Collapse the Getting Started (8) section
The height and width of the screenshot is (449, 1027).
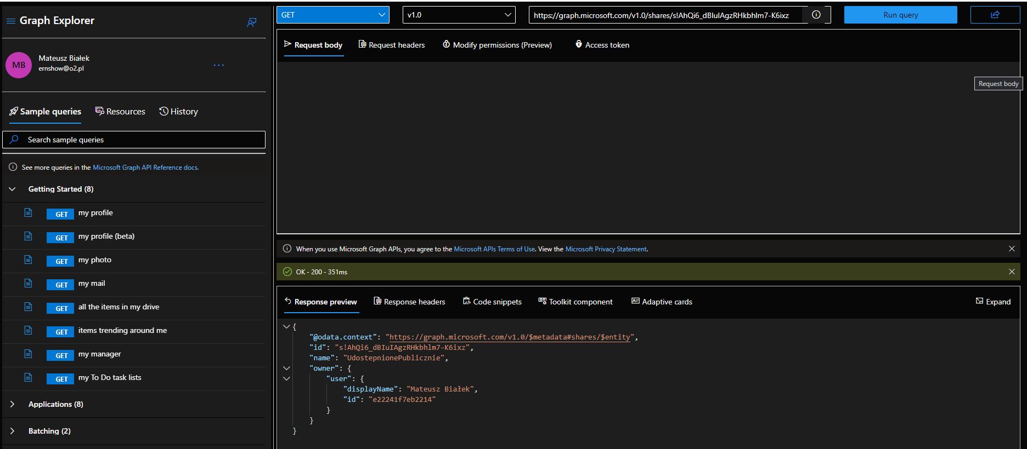pos(12,189)
